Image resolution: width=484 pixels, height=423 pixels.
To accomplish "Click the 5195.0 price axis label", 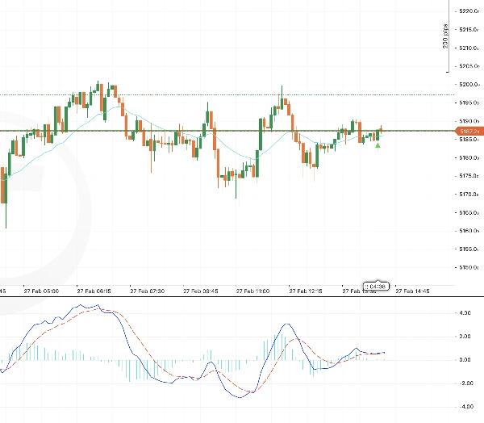I will click(469, 103).
